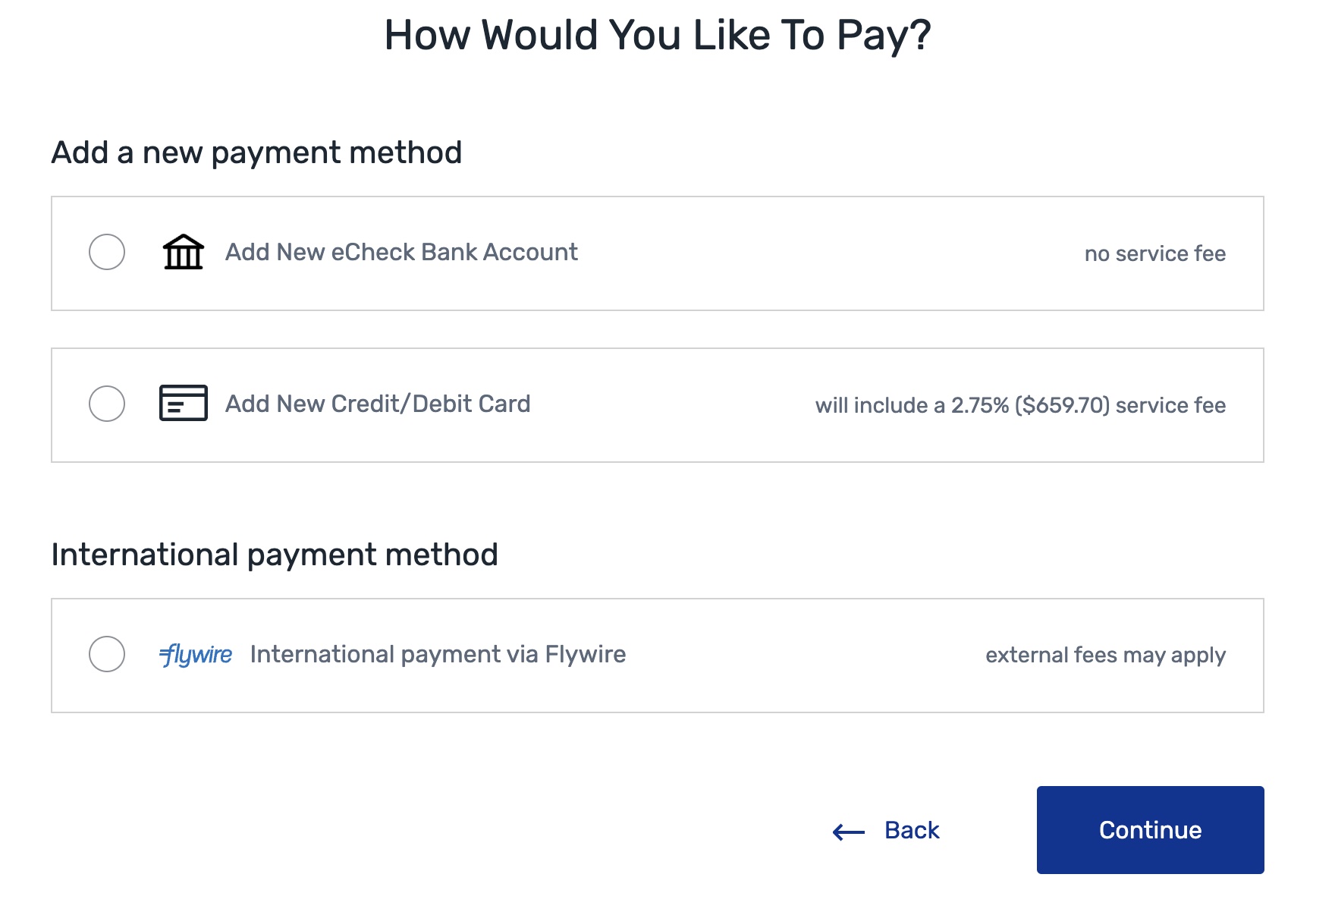The image size is (1335, 912).
Task: Click the Continue button
Action: (x=1150, y=830)
